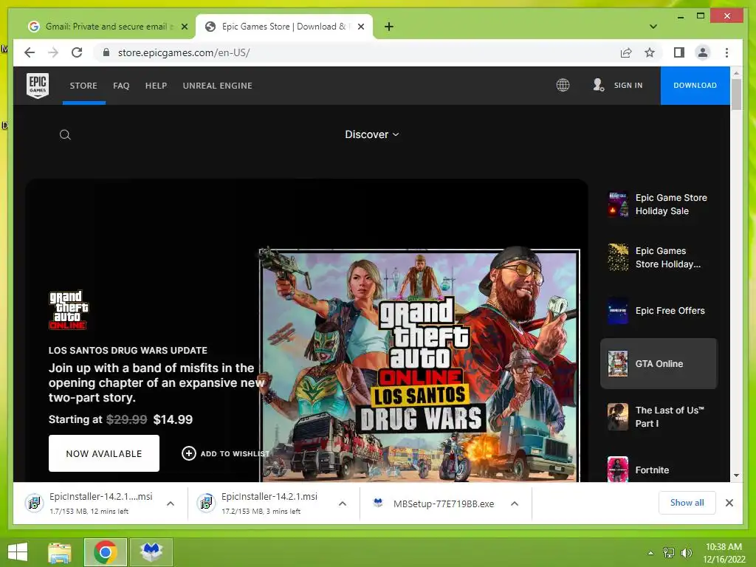Reload the Epic Games Store page
756x567 pixels.
(x=77, y=52)
